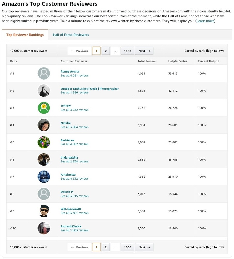Click Richard Kissick's profile photo
The height and width of the screenshot is (259, 234).
pos(44,228)
